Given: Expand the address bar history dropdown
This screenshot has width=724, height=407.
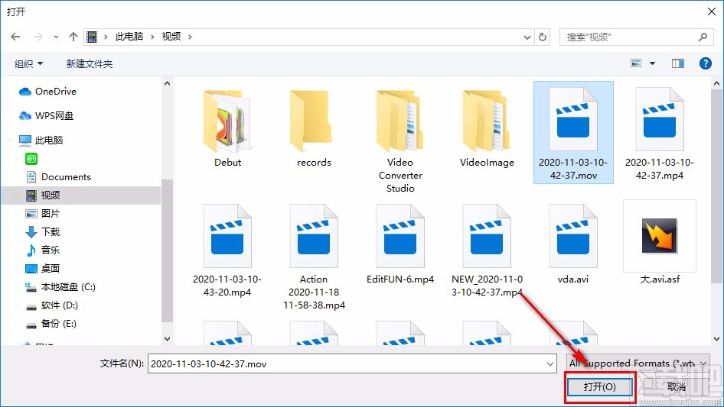Looking at the screenshot, I should (527, 37).
